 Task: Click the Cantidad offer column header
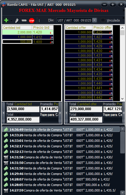(x=79, y=28)
